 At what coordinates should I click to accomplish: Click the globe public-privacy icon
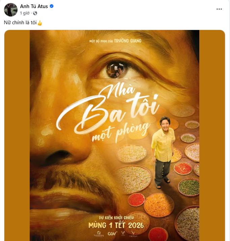click(35, 13)
